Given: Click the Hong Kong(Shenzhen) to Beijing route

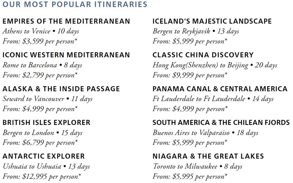Looking at the screenshot, I should pyautogui.click(x=215, y=65).
